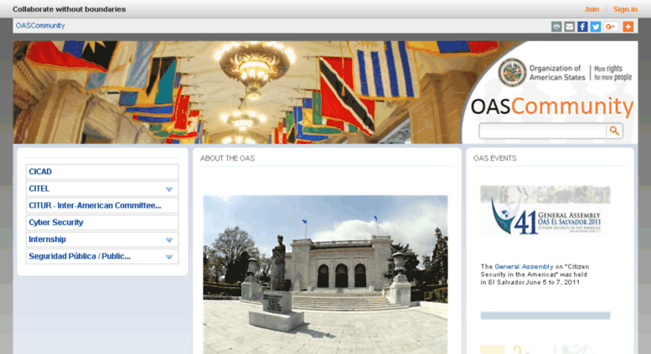Click the Sign in link
The width and height of the screenshot is (651, 354).
point(625,9)
